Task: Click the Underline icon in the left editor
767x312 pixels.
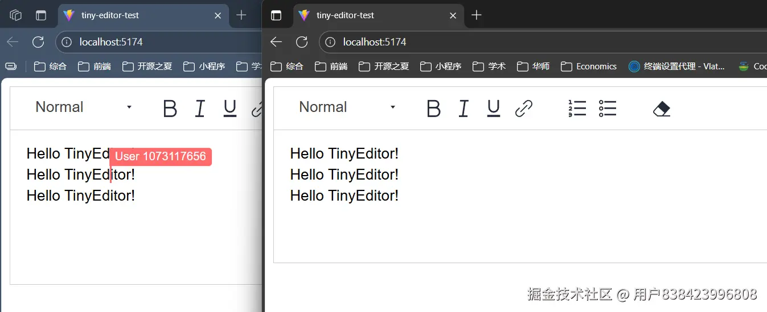Action: [x=230, y=108]
